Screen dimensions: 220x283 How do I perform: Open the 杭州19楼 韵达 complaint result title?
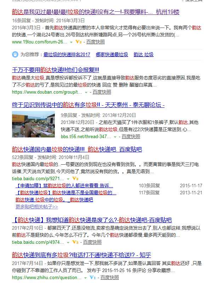[x=95, y=12]
